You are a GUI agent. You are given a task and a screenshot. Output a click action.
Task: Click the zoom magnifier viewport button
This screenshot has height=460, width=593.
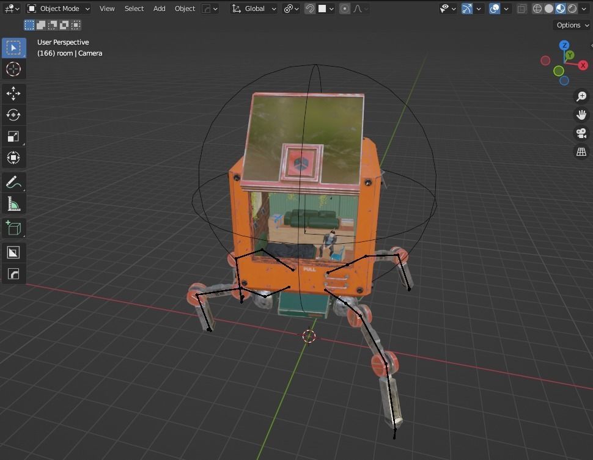coord(581,97)
